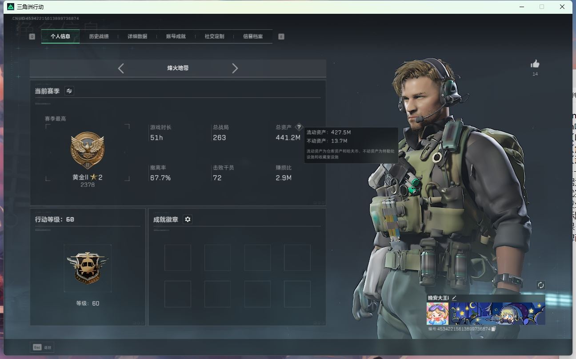576x359 pixels.
Task: Go to next game mode with right arrow
Action: point(235,68)
